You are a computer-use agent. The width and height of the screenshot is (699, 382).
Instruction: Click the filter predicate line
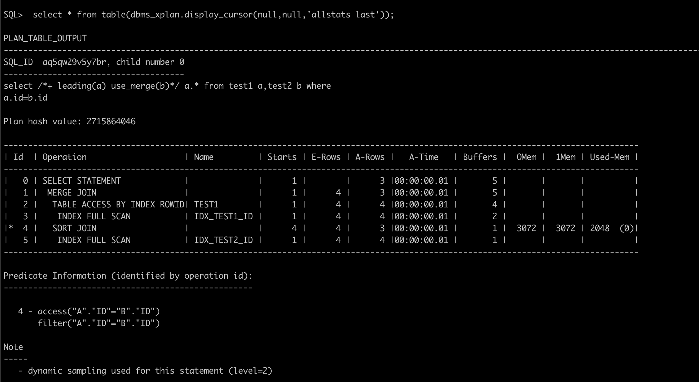[98, 323]
